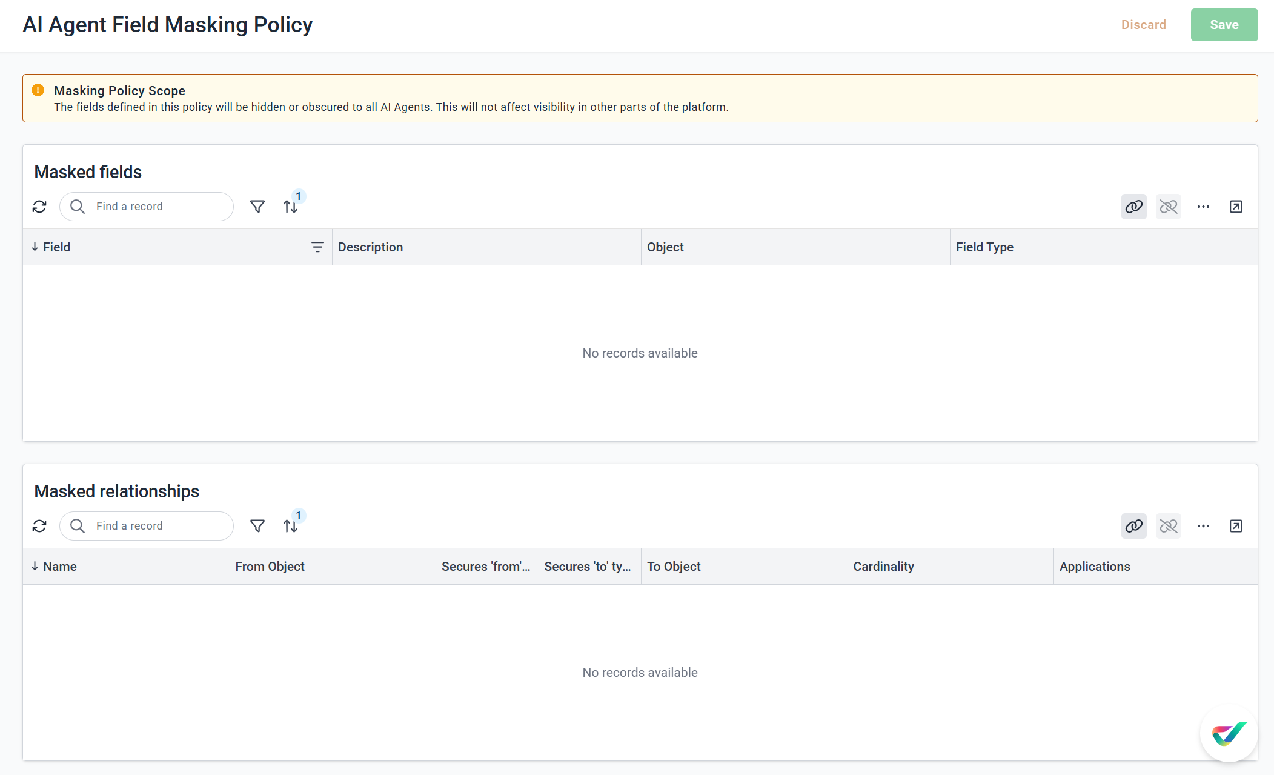This screenshot has width=1274, height=775.
Task: Click unlink icon in Masked fields
Action: coord(1168,207)
